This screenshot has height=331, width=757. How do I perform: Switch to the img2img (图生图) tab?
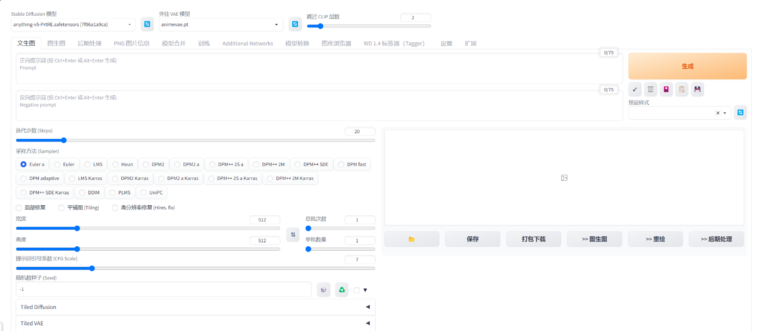(x=56, y=43)
